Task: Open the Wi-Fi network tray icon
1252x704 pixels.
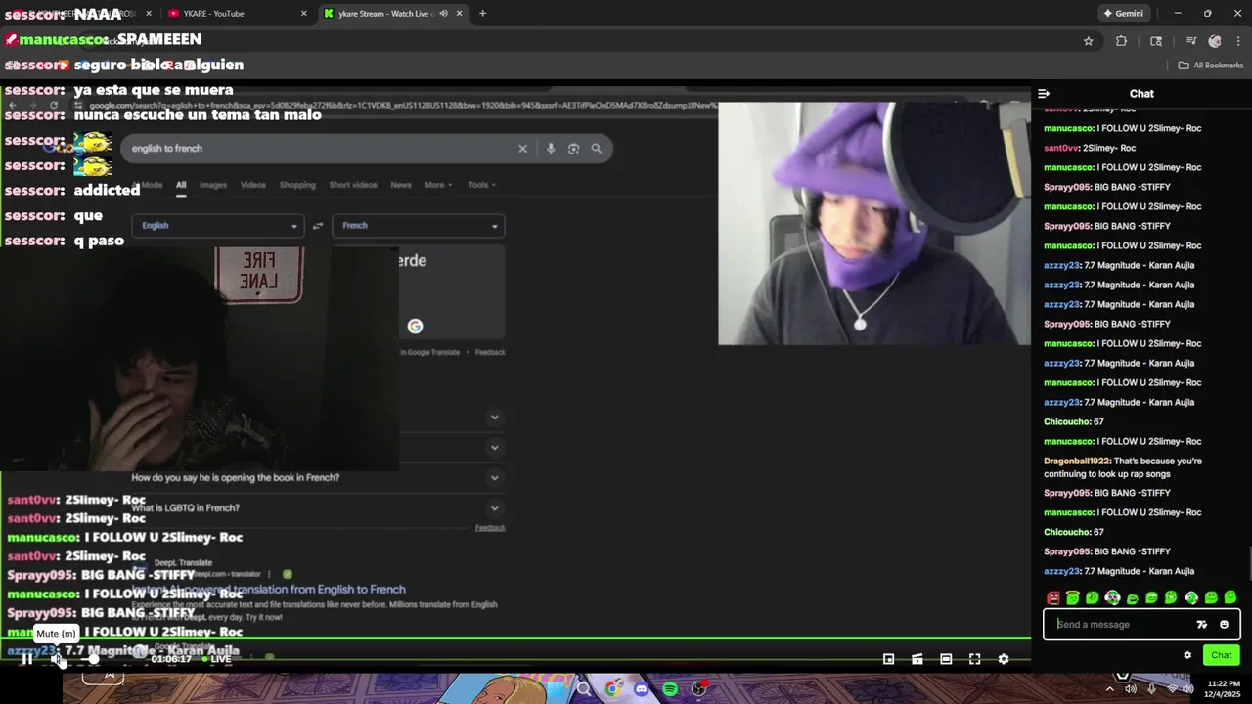Action: point(1172,689)
